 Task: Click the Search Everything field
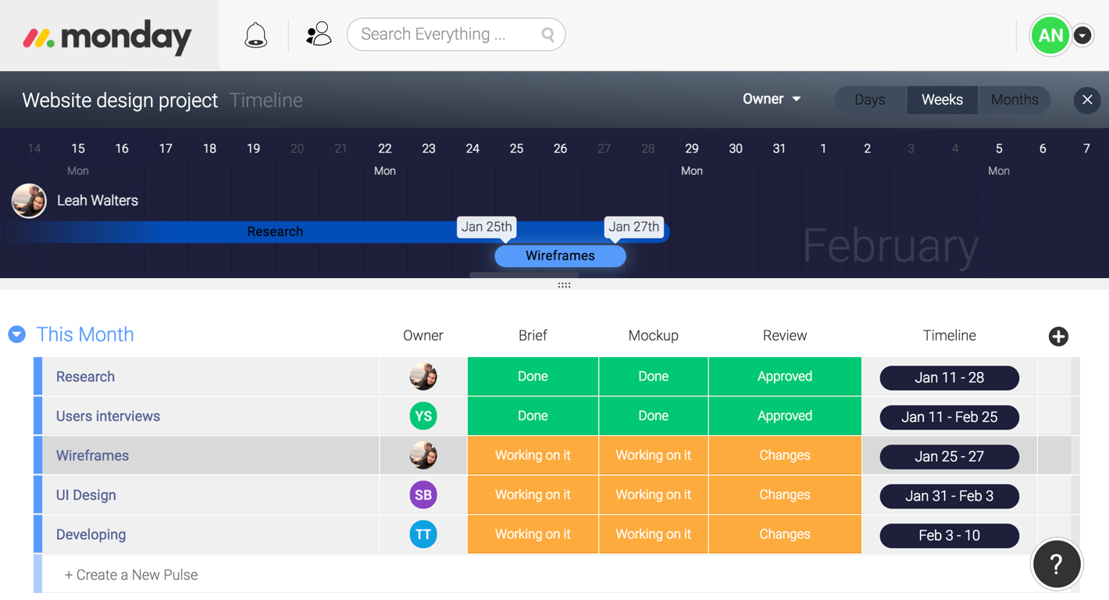point(445,34)
